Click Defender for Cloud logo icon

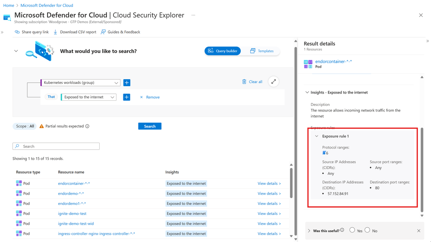tap(7, 18)
